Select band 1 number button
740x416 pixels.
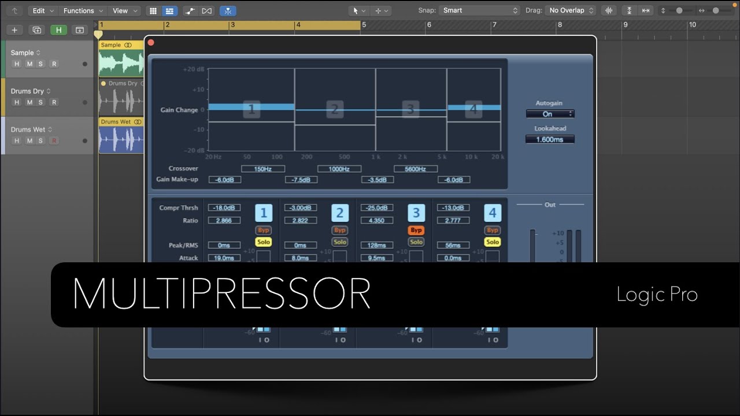click(263, 213)
